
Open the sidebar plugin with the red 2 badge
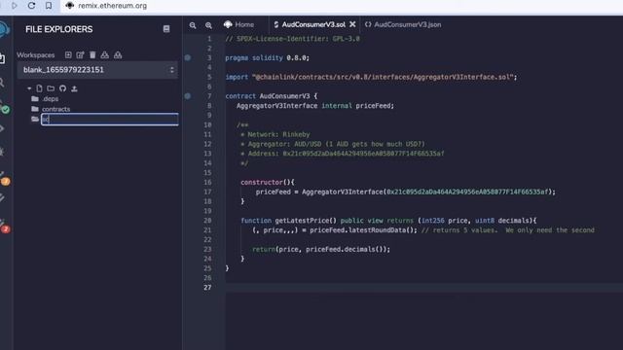[x=5, y=227]
